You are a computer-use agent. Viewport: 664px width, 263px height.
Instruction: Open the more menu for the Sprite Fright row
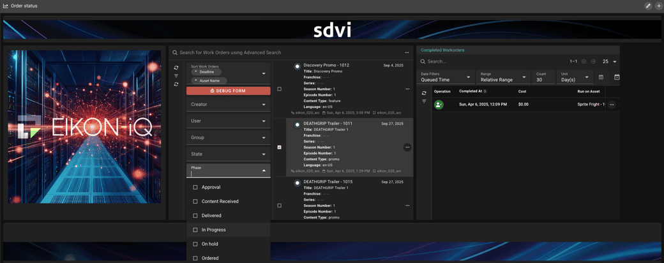[612, 105]
